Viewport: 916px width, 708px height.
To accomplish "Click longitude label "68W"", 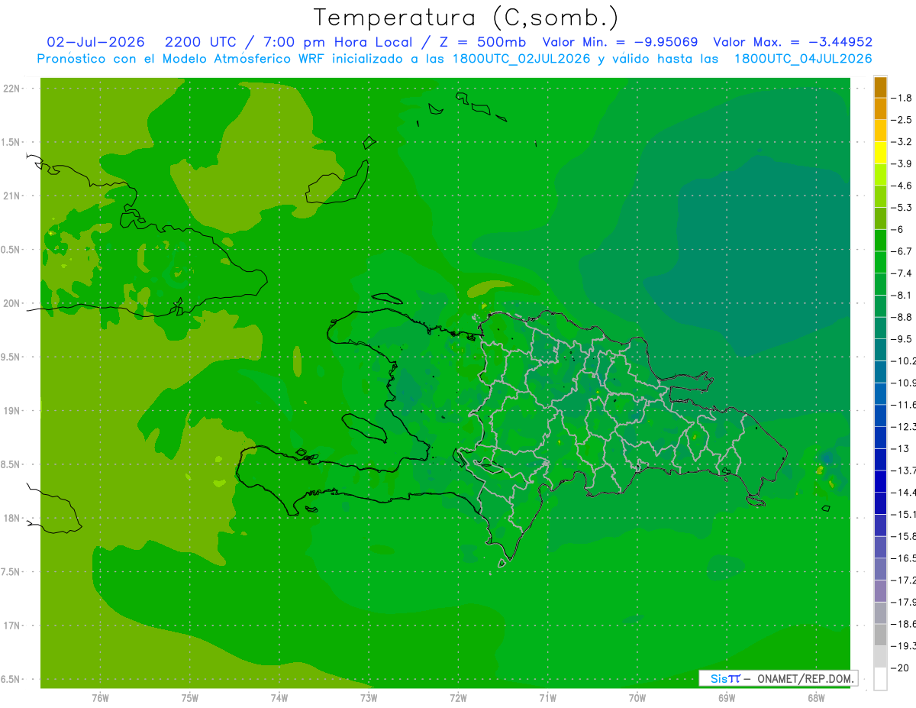I will coord(816,698).
